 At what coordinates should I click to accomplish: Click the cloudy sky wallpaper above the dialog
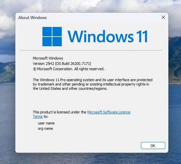point(90,6)
